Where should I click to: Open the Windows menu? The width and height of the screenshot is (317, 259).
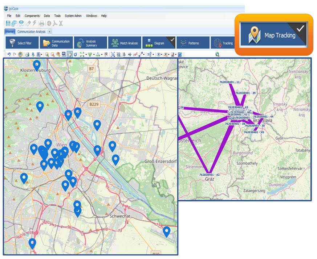point(91,16)
